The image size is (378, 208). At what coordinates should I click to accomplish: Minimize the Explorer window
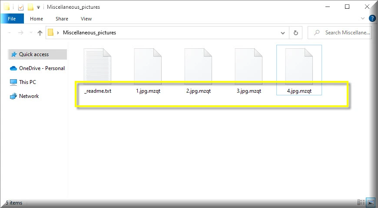tap(327, 7)
